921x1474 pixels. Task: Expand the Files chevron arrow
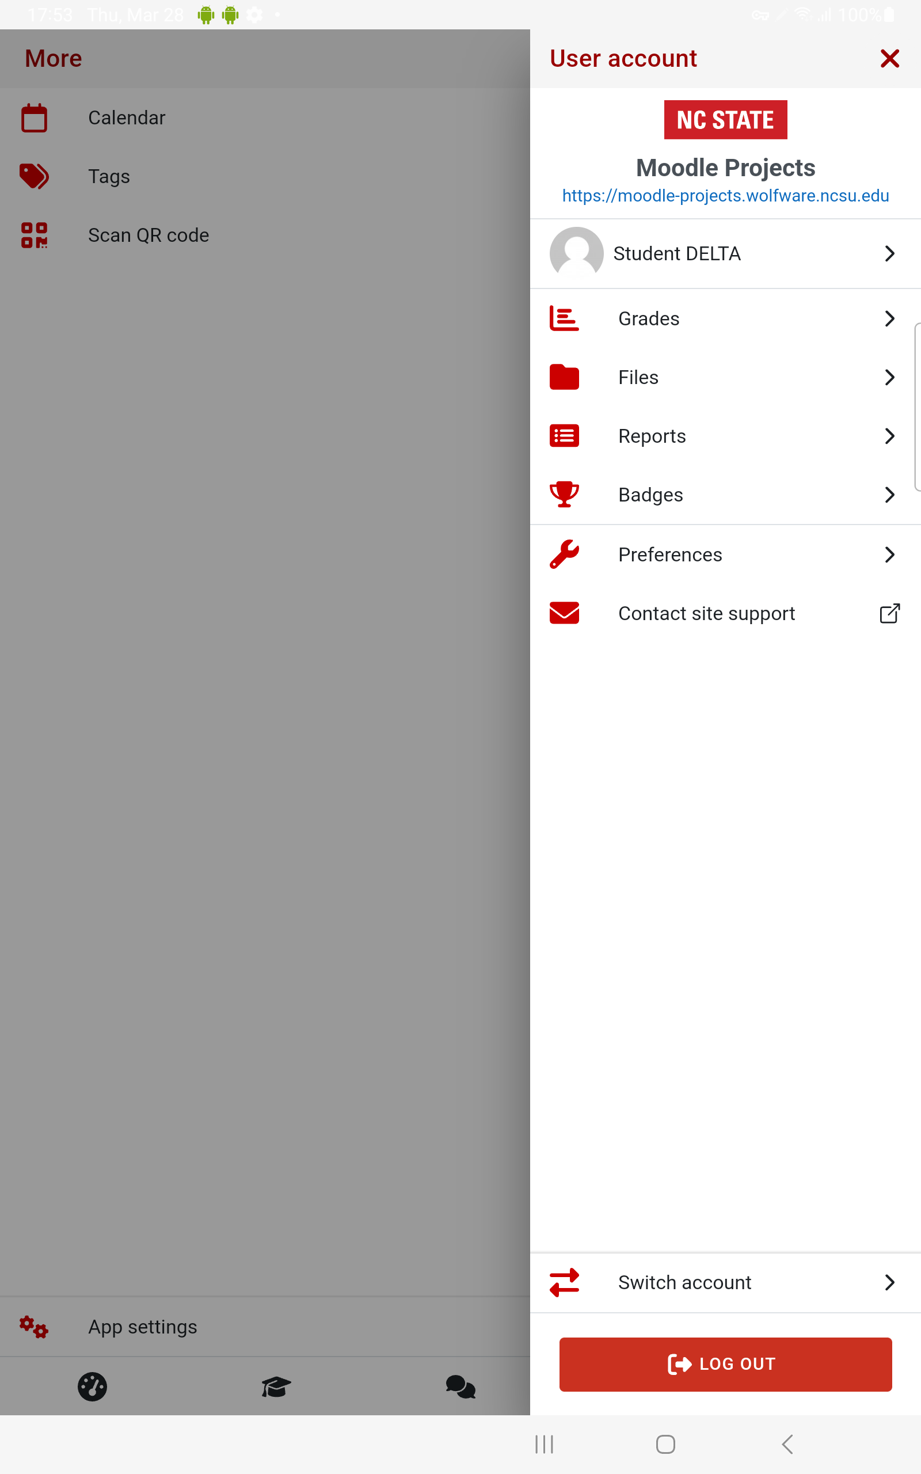889,377
